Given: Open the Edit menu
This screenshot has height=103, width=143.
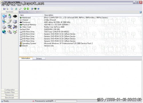Looking at the screenshot, I should (x=8, y=5).
